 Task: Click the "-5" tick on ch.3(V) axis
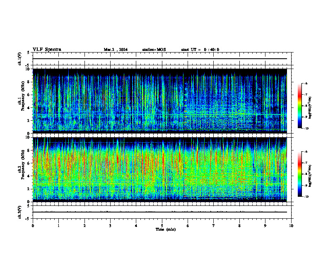28,219
